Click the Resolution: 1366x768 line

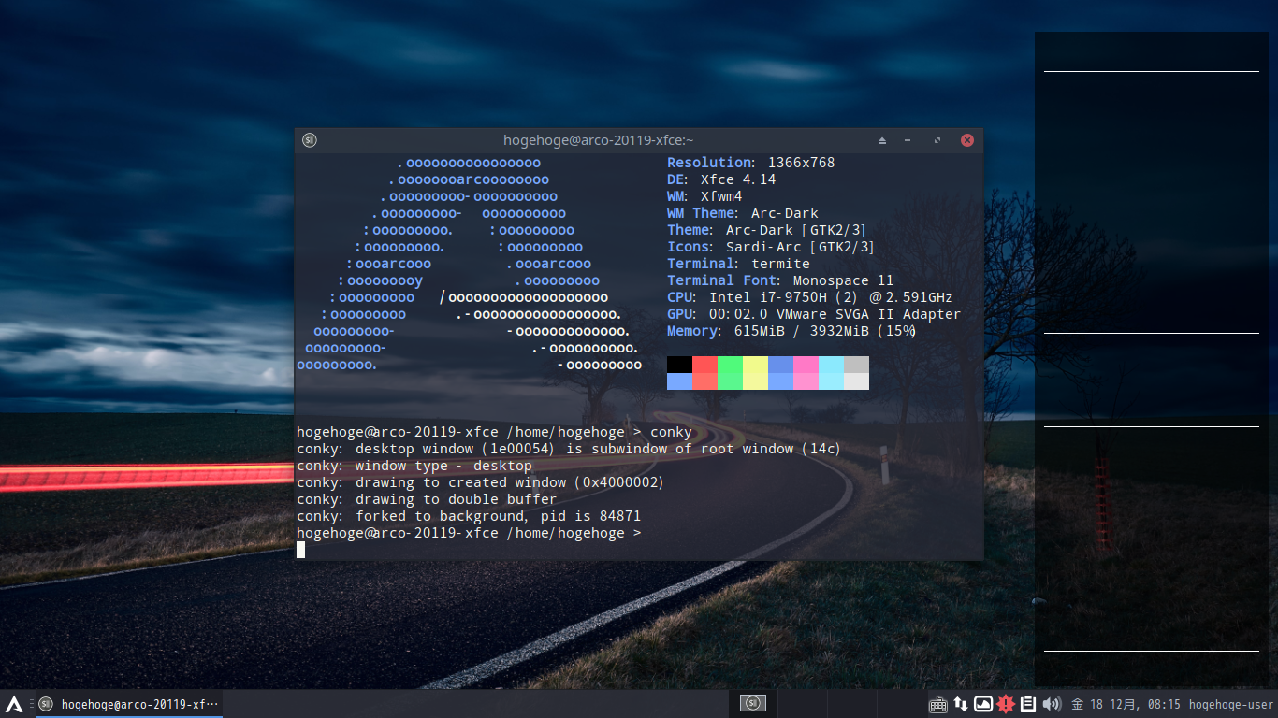[x=750, y=163]
